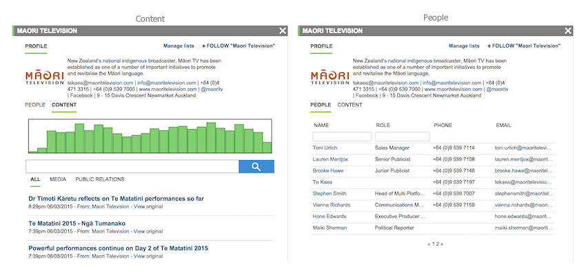This screenshot has height=276, width=586.
Task: Click the ROLE filter input box
Action: tap(402, 137)
